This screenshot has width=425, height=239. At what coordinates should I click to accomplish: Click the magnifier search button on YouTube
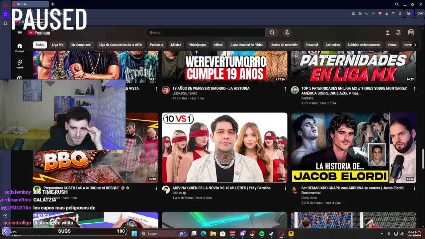point(272,33)
